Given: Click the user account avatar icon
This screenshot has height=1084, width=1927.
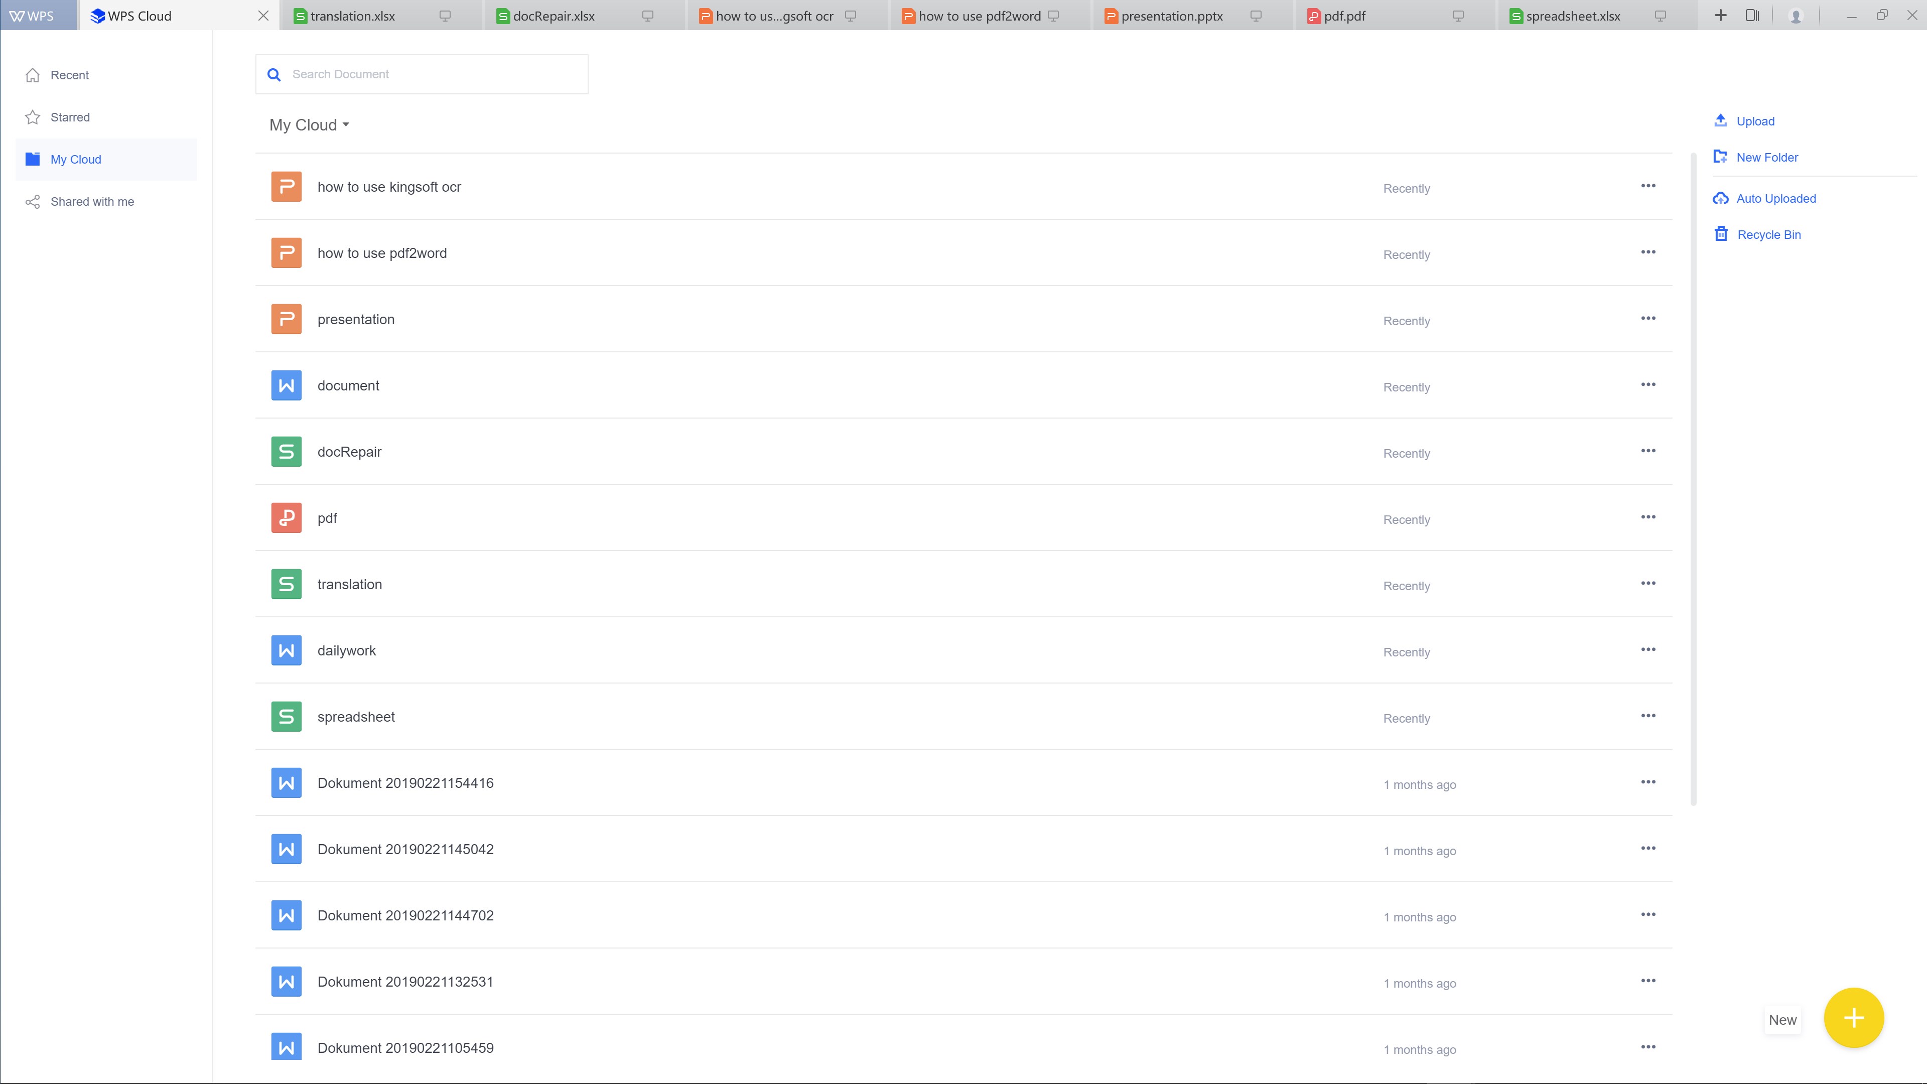Looking at the screenshot, I should (x=1796, y=16).
